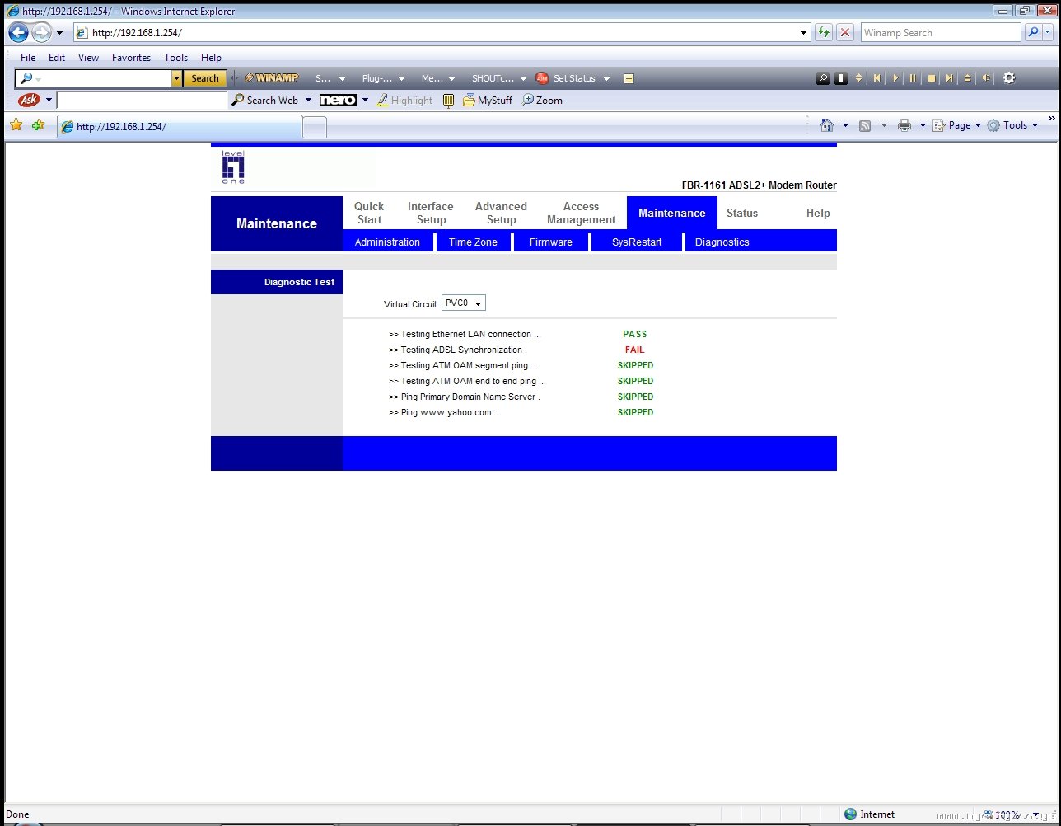Open Winamp toolbar settings gear
This screenshot has width=1061, height=826.
tap(1009, 78)
